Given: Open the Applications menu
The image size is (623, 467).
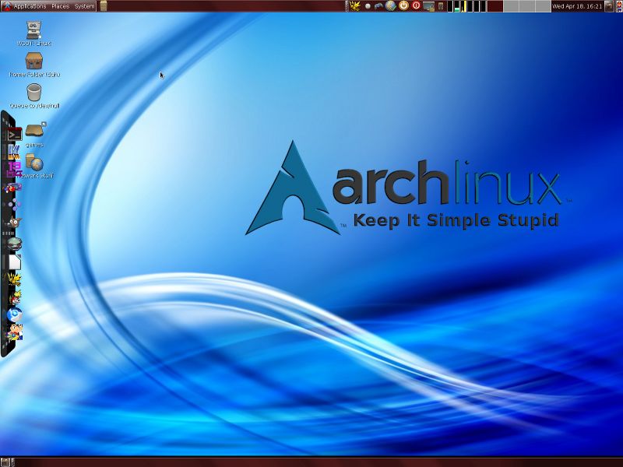Looking at the screenshot, I should point(30,6).
